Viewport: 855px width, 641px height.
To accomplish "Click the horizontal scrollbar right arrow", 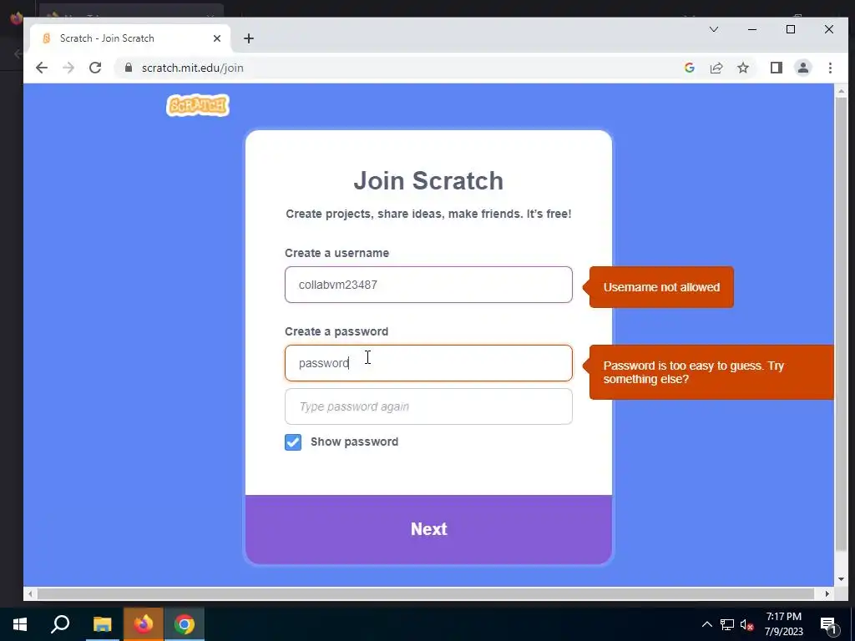I will (827, 593).
